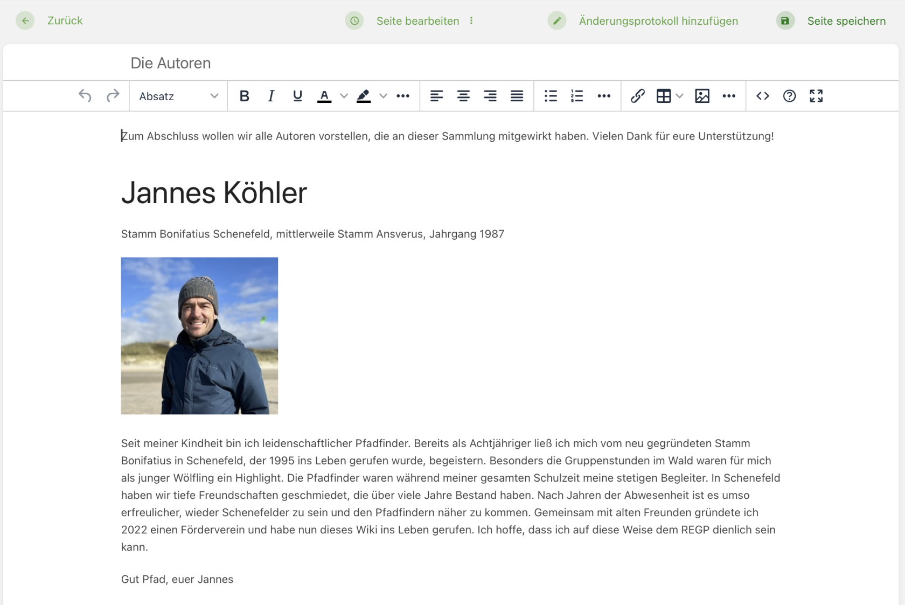Apply highlight color to text
Screen dimensions: 905x605
pos(364,96)
